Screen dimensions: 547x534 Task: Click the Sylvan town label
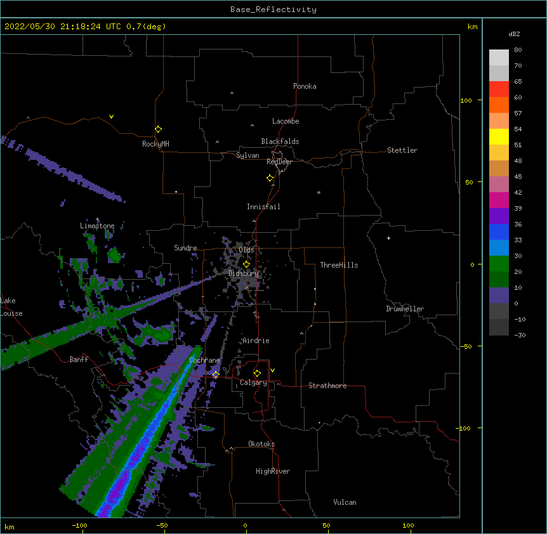[x=247, y=155]
